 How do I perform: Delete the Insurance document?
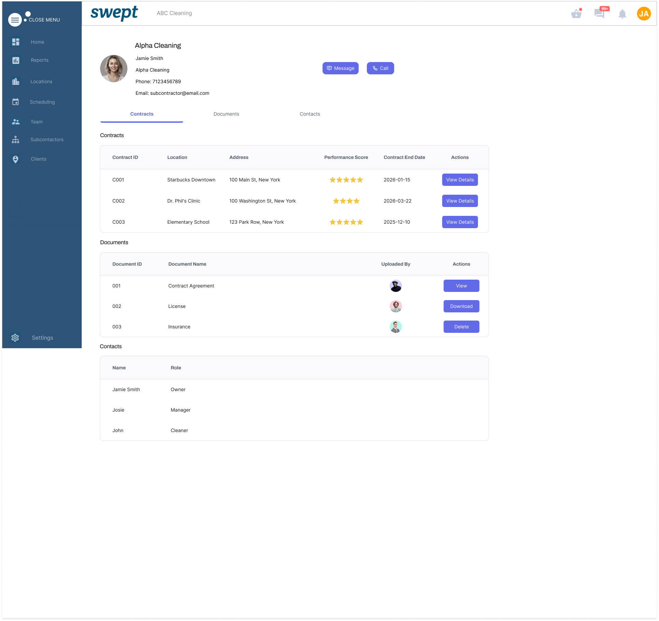pyautogui.click(x=461, y=327)
